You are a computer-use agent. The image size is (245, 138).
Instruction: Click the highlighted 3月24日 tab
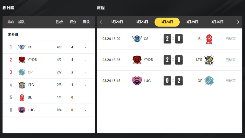click(167, 22)
